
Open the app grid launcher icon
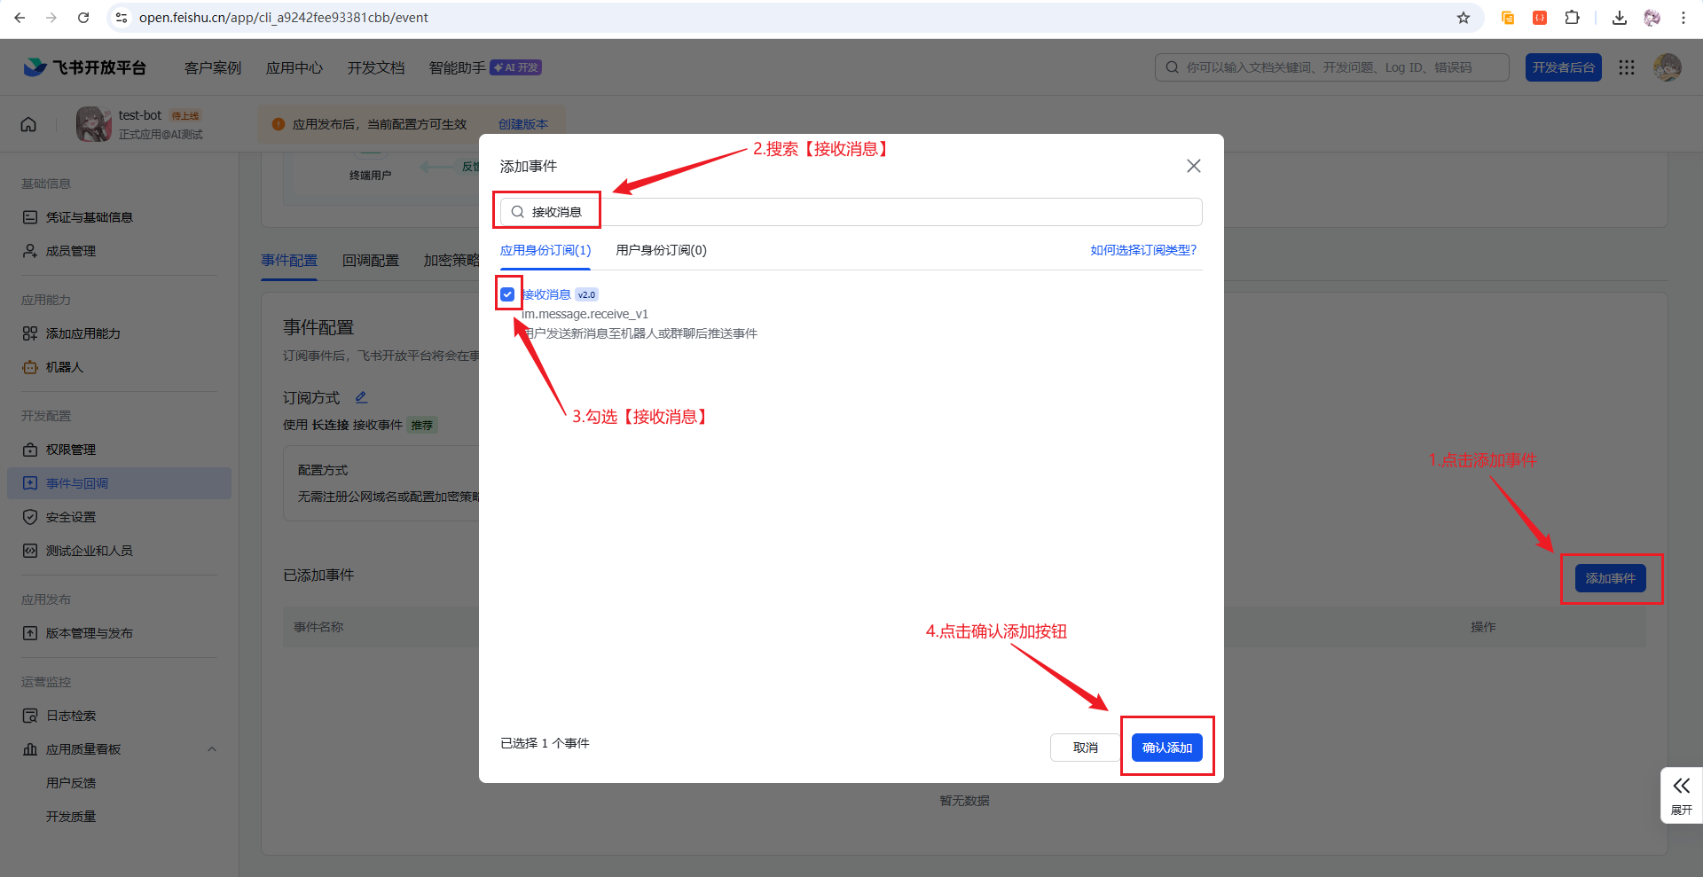pos(1626,67)
